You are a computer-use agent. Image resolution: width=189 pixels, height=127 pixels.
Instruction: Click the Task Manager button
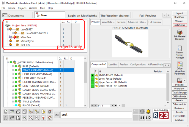179,93
